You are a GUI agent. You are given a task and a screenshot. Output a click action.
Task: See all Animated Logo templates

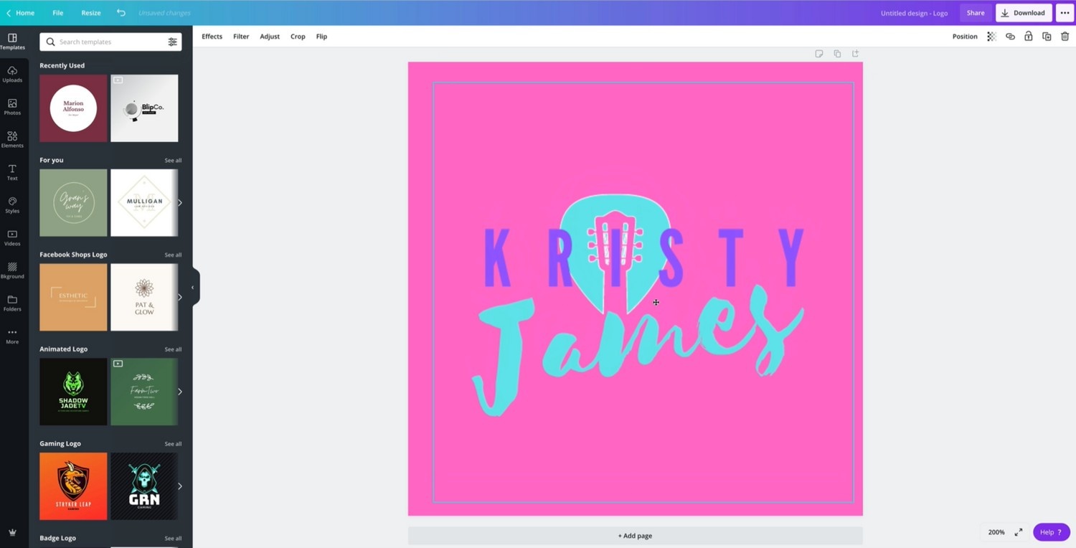pyautogui.click(x=173, y=350)
